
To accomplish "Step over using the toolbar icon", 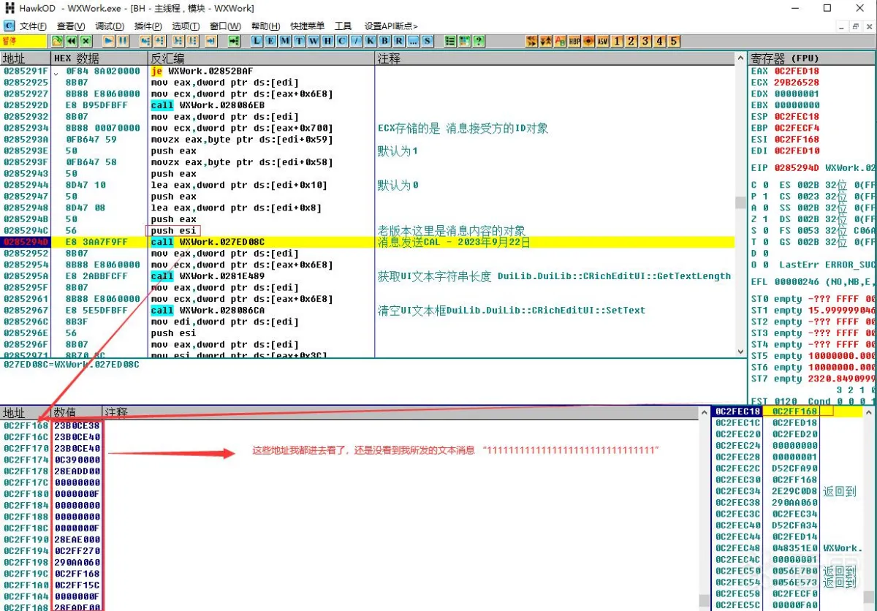I will click(x=159, y=41).
